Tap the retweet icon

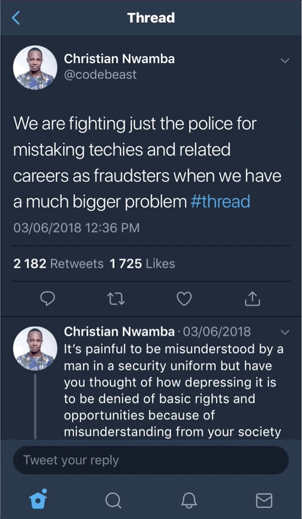click(116, 299)
